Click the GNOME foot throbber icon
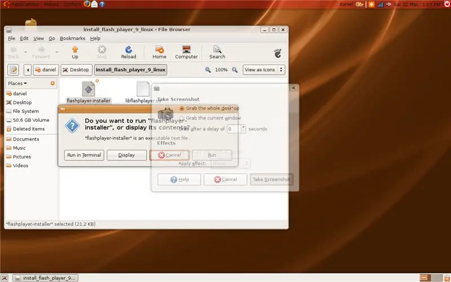 click(277, 53)
